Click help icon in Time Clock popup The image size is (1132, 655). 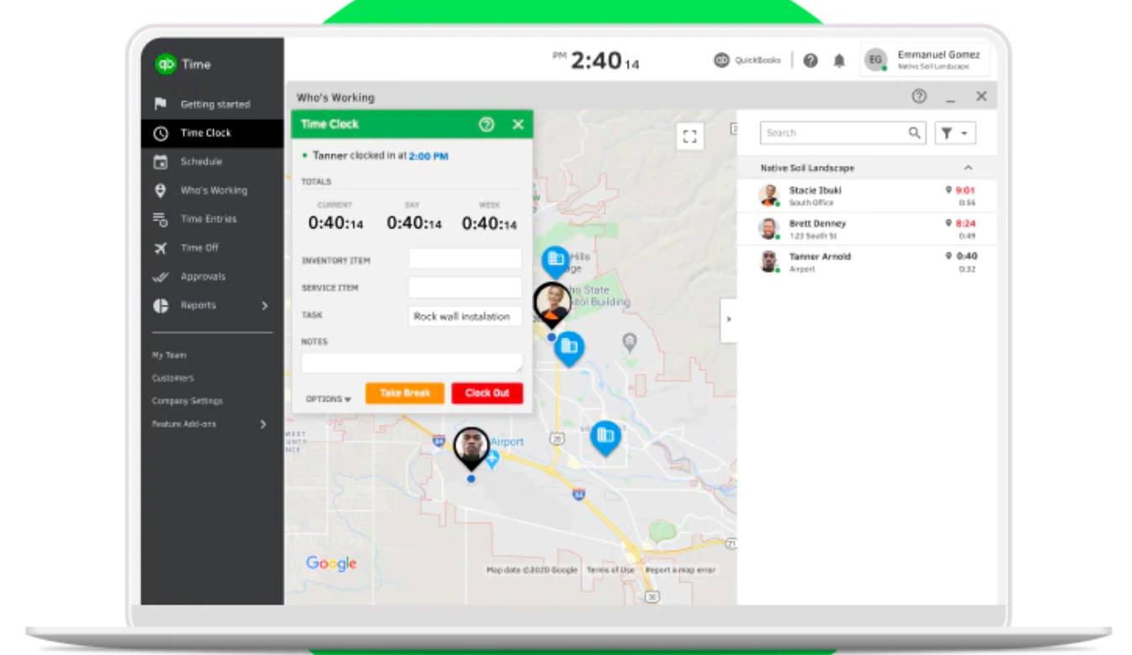coord(486,124)
